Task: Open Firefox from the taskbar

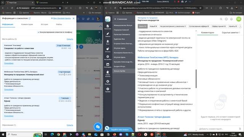Action: [x=114, y=134]
